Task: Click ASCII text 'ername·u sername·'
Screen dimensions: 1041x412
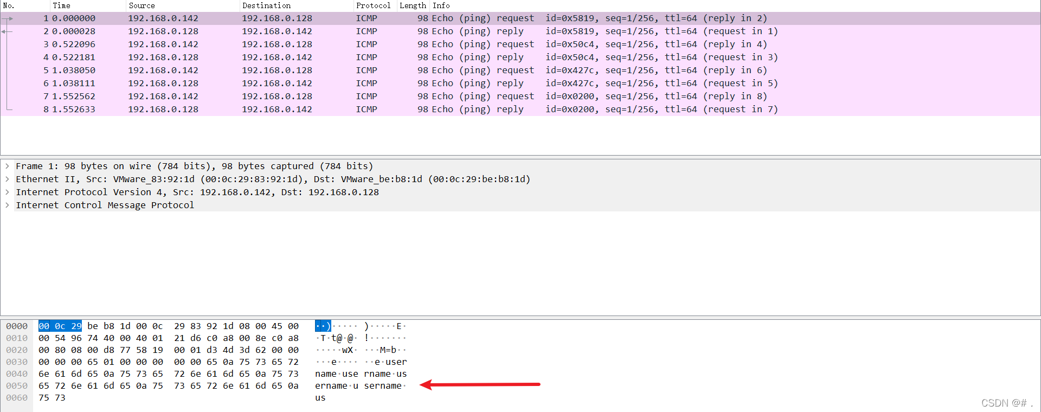Action: point(361,385)
